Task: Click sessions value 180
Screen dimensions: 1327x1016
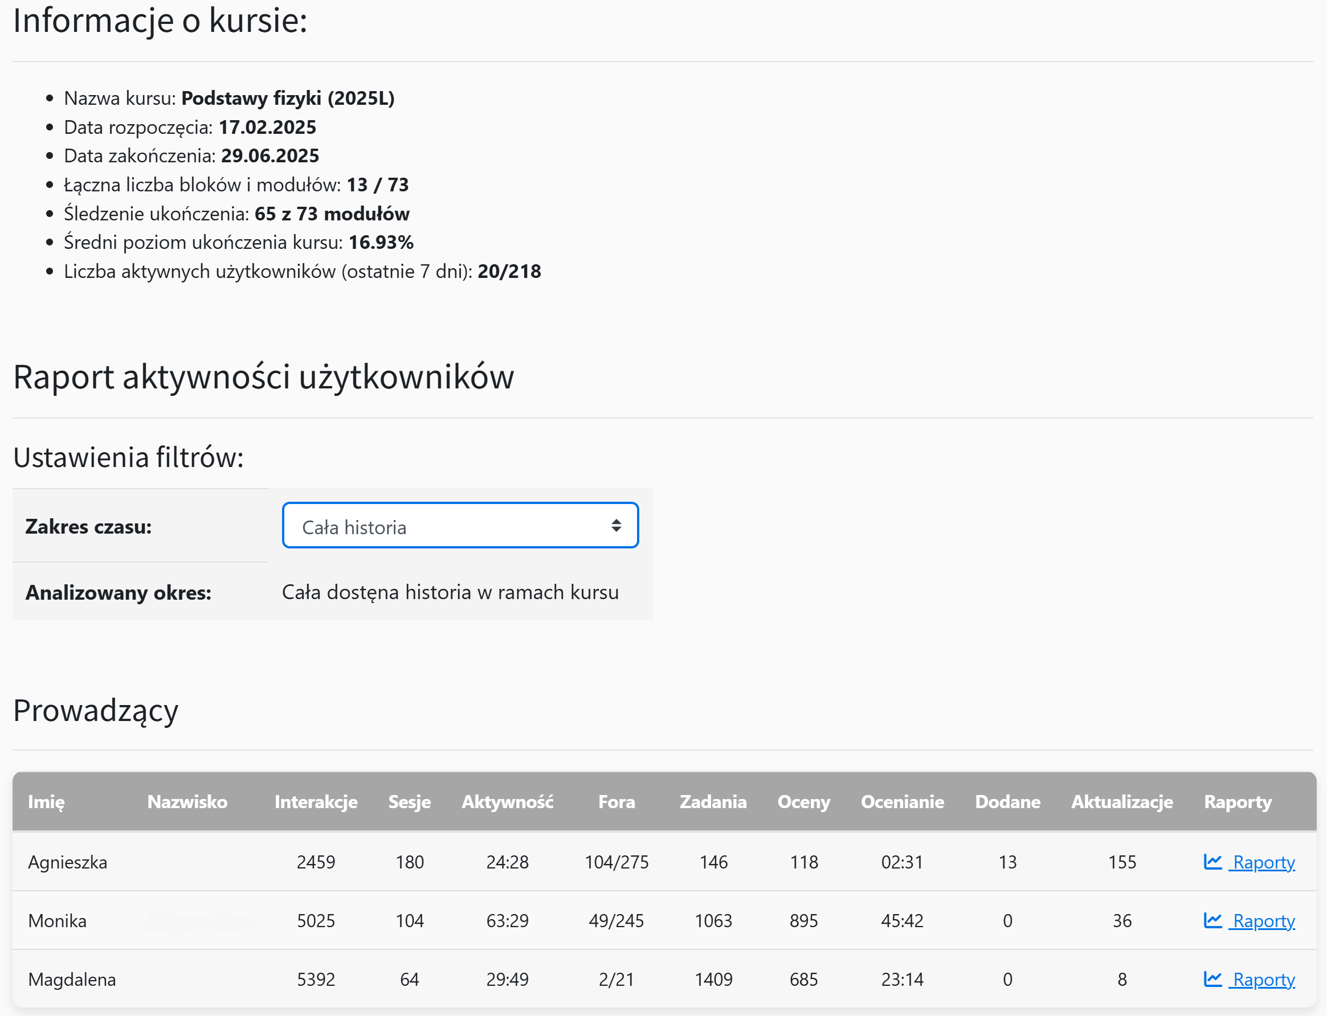Action: tap(410, 862)
